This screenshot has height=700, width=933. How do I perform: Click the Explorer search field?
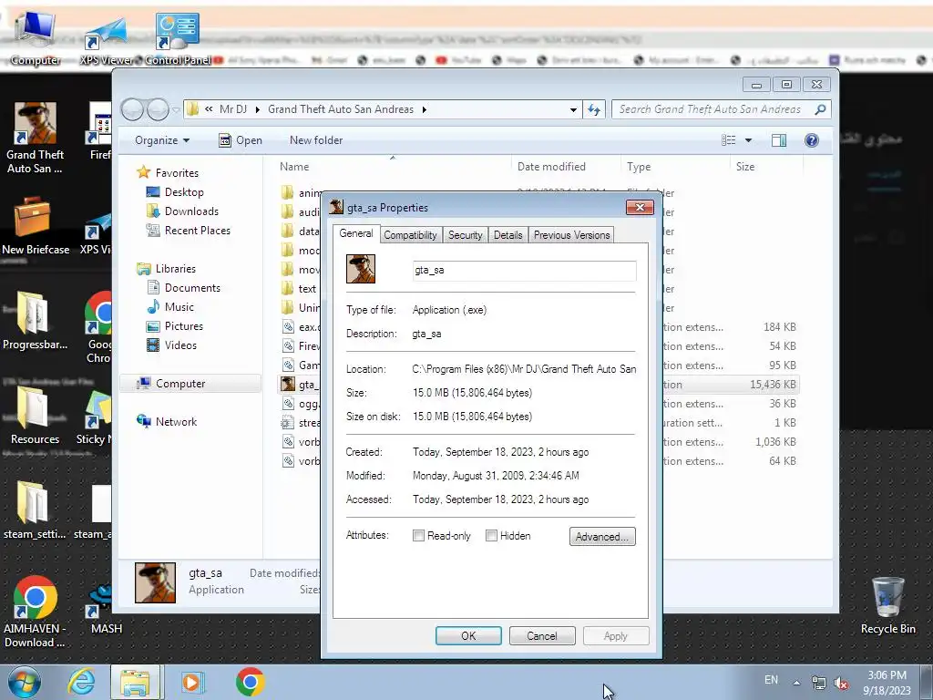click(x=721, y=109)
